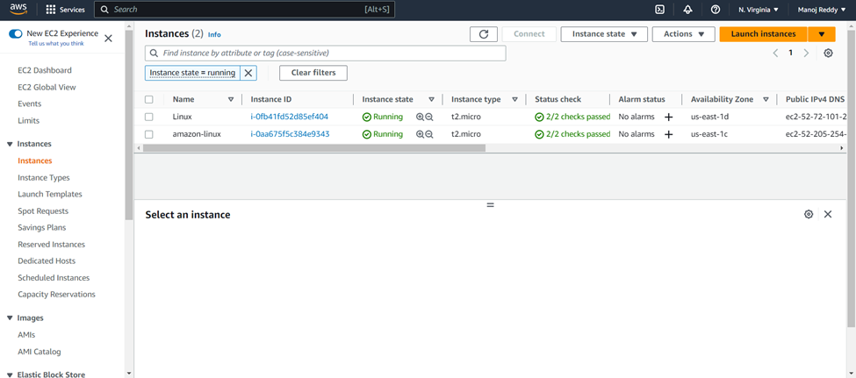Open the notifications bell
Viewport: 856px width, 378px height.
[x=687, y=10]
